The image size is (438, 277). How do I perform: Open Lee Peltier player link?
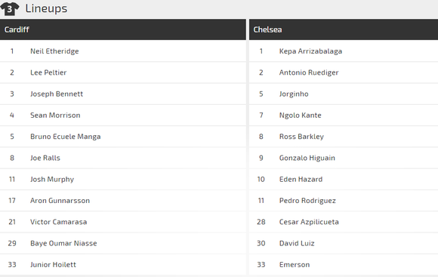click(48, 72)
